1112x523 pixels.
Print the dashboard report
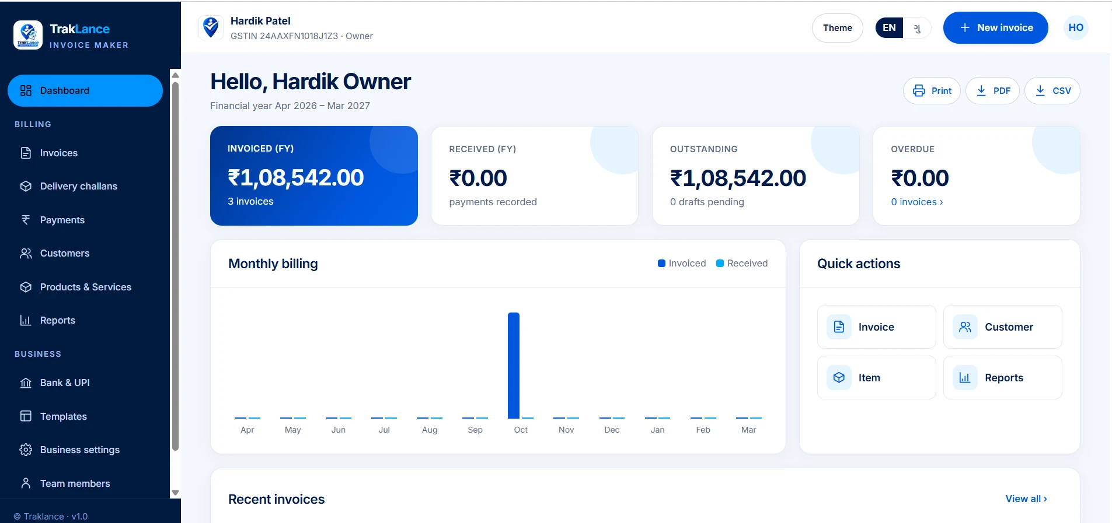point(932,91)
